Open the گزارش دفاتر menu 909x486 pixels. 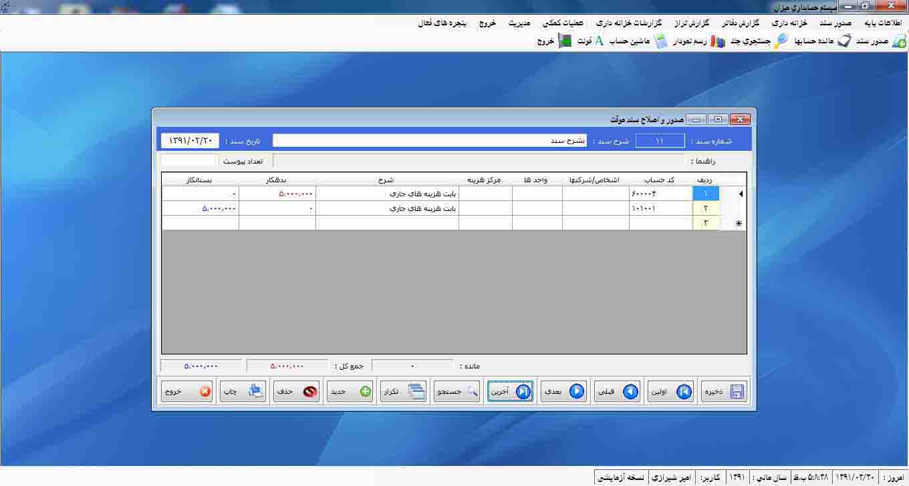click(x=741, y=23)
